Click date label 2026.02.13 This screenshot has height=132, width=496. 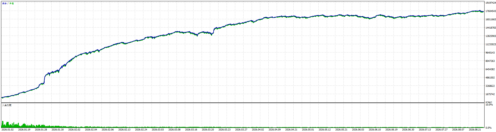pyautogui.click(x=124, y=130)
